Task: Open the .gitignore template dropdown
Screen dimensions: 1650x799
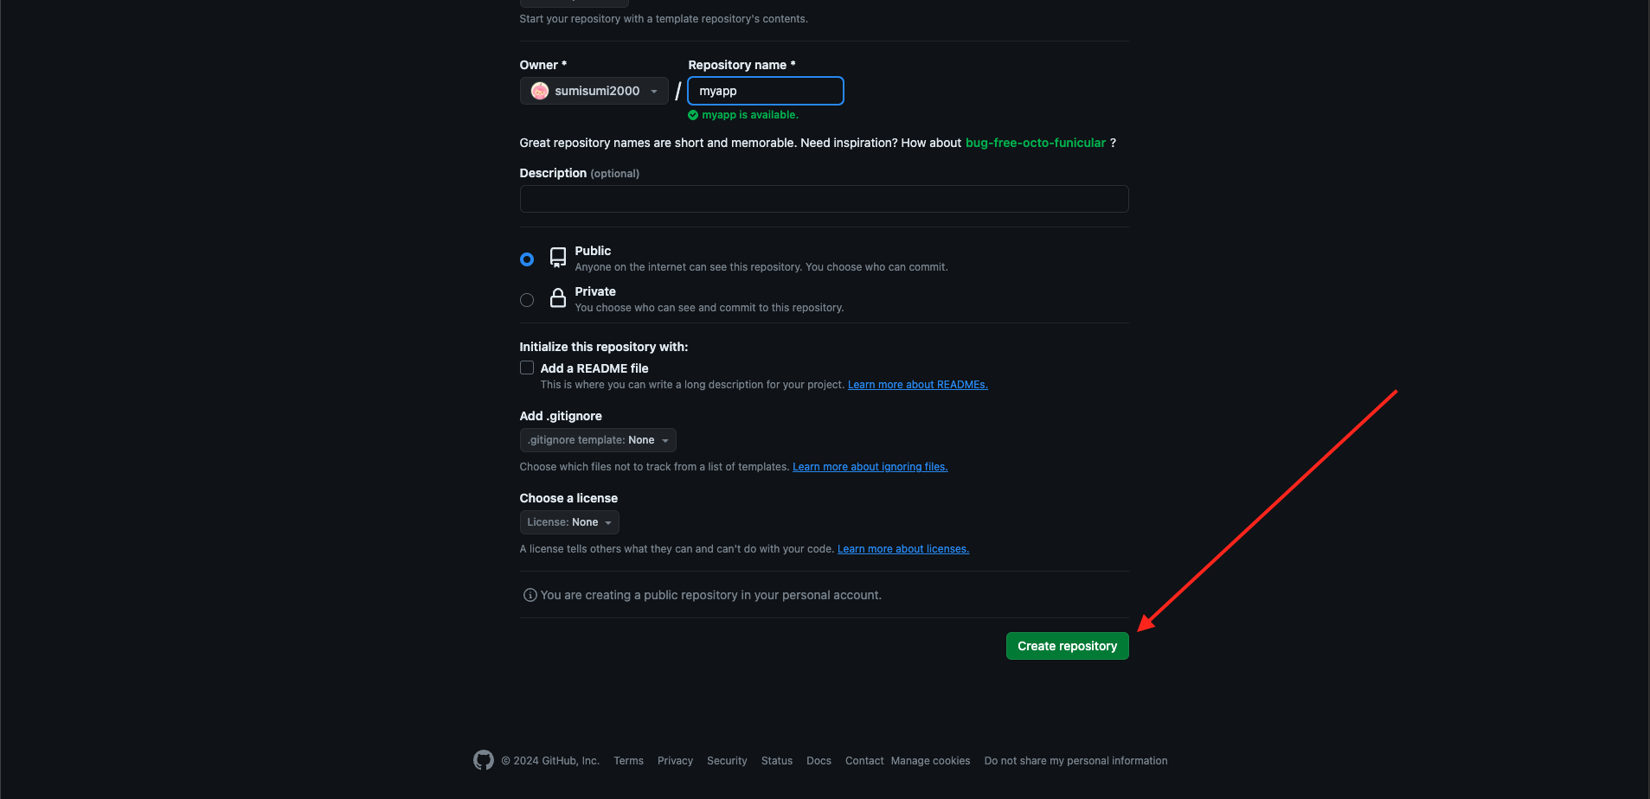Action: click(597, 439)
